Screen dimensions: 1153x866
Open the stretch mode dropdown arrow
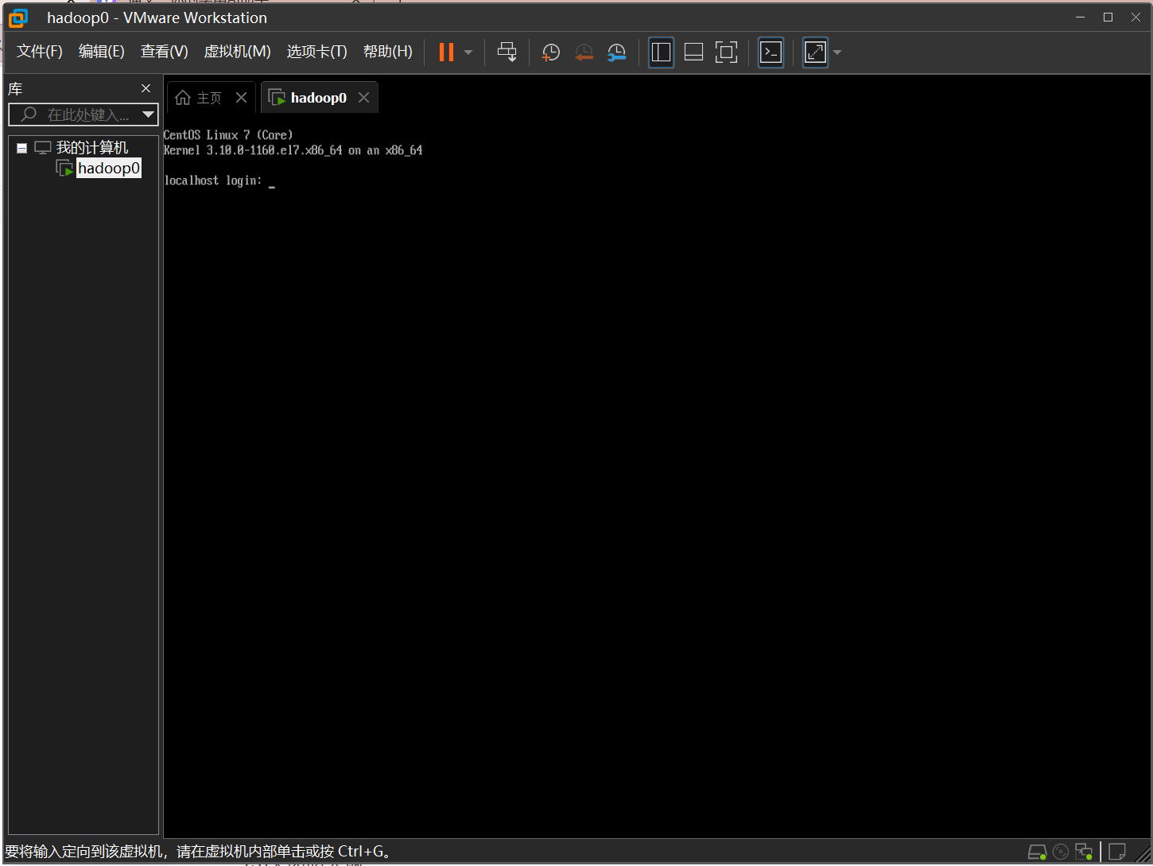pos(837,52)
